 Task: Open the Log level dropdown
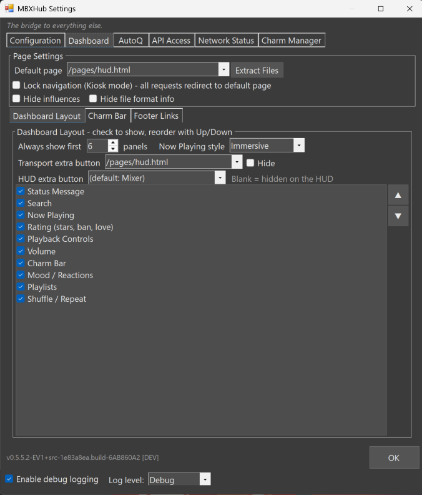click(x=205, y=479)
